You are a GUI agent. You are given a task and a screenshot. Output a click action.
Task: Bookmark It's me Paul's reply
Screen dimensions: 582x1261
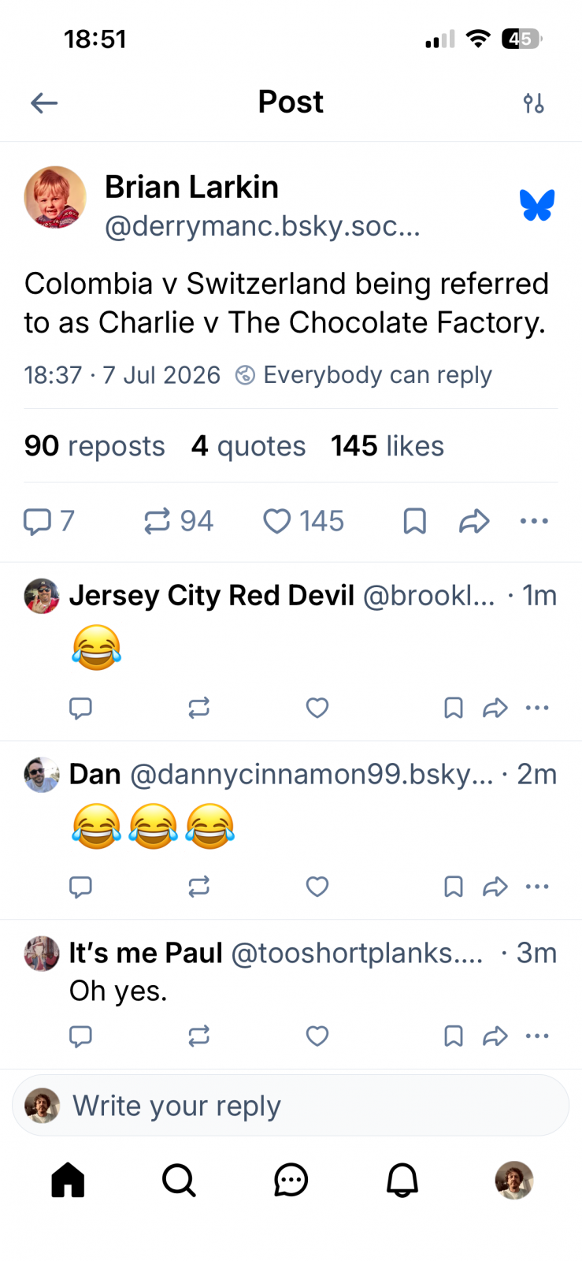(x=454, y=1036)
